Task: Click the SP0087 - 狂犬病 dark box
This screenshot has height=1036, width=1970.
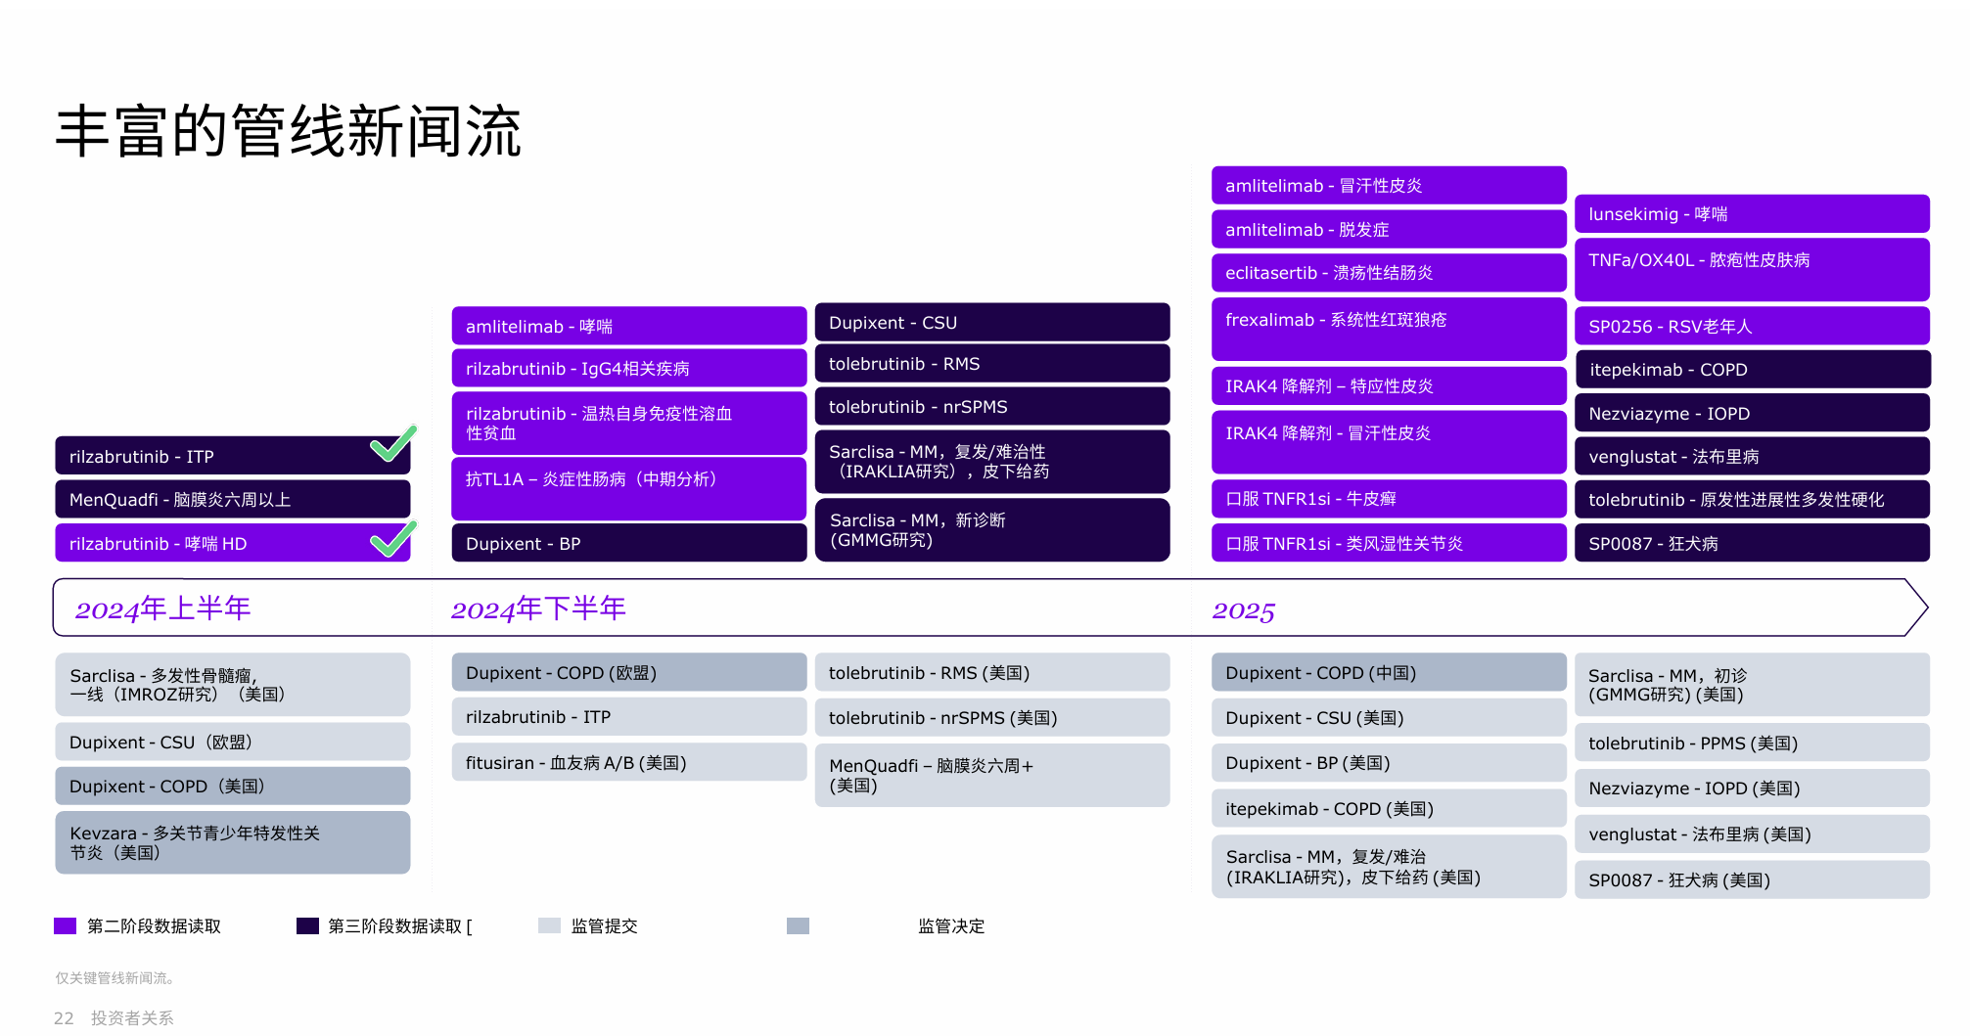Action: (x=1752, y=543)
